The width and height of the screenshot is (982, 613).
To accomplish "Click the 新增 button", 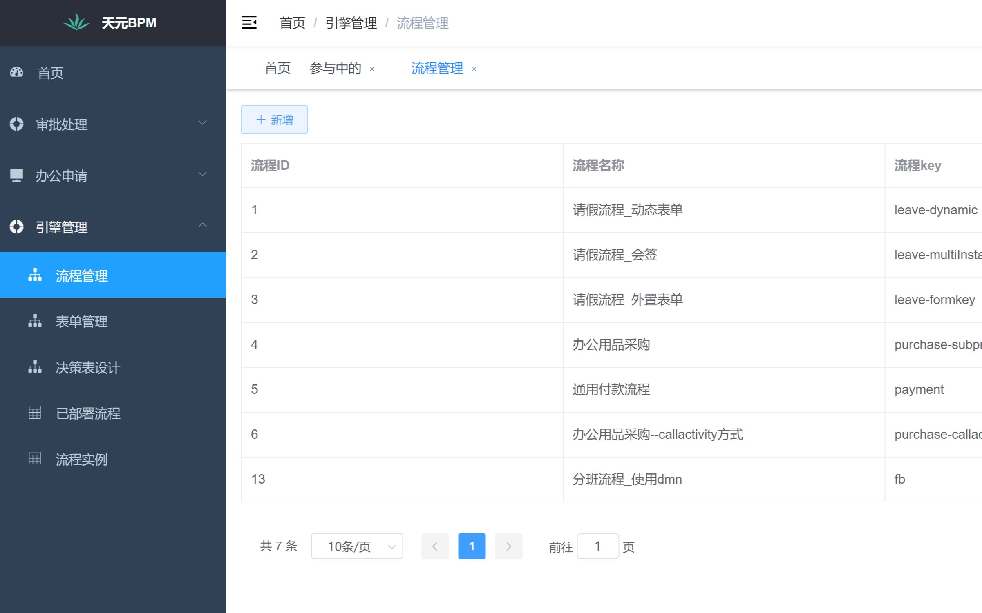I will point(274,120).
